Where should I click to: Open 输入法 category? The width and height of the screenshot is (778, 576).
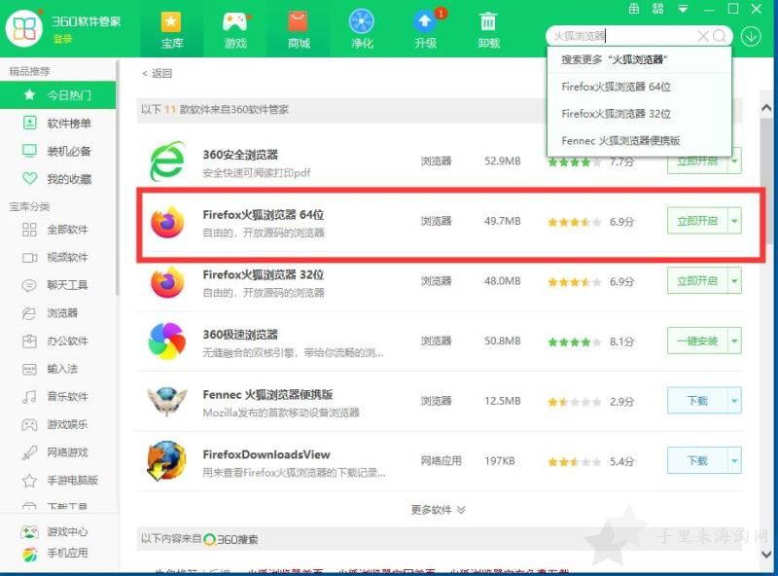(57, 369)
